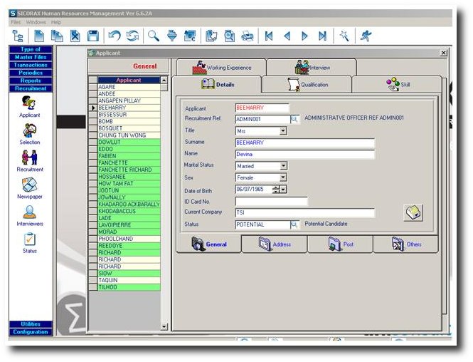
Task: Click the magnifier Search toolbar icon
Action: [x=153, y=36]
